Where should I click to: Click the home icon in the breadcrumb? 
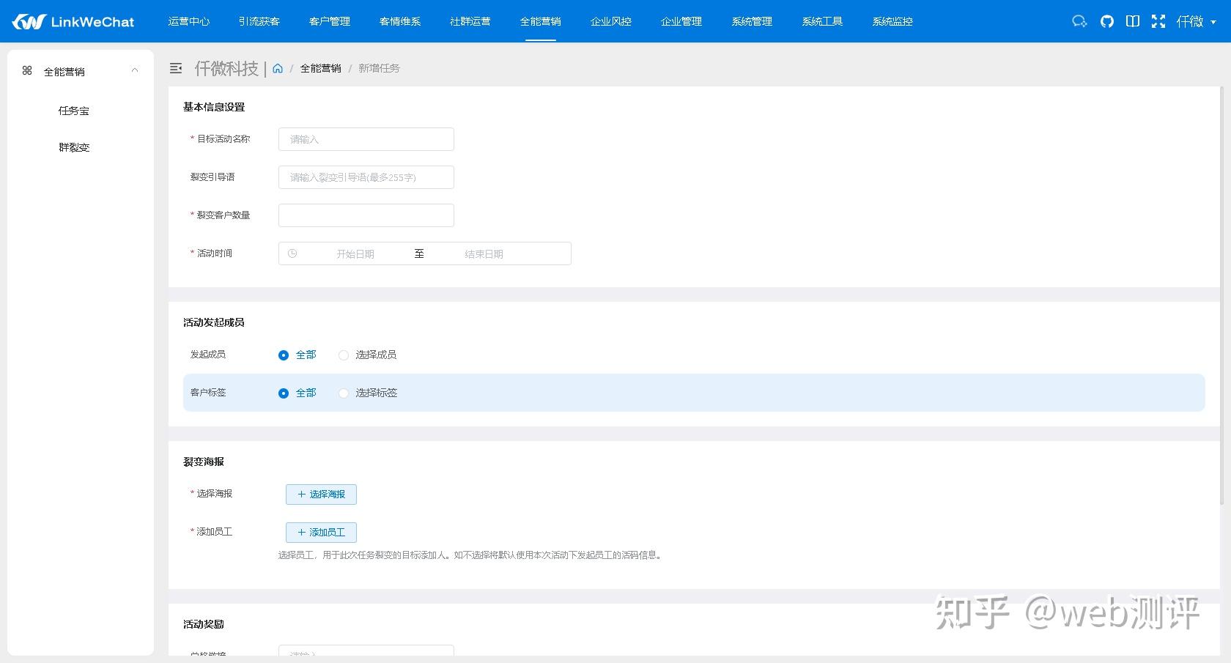pos(277,68)
